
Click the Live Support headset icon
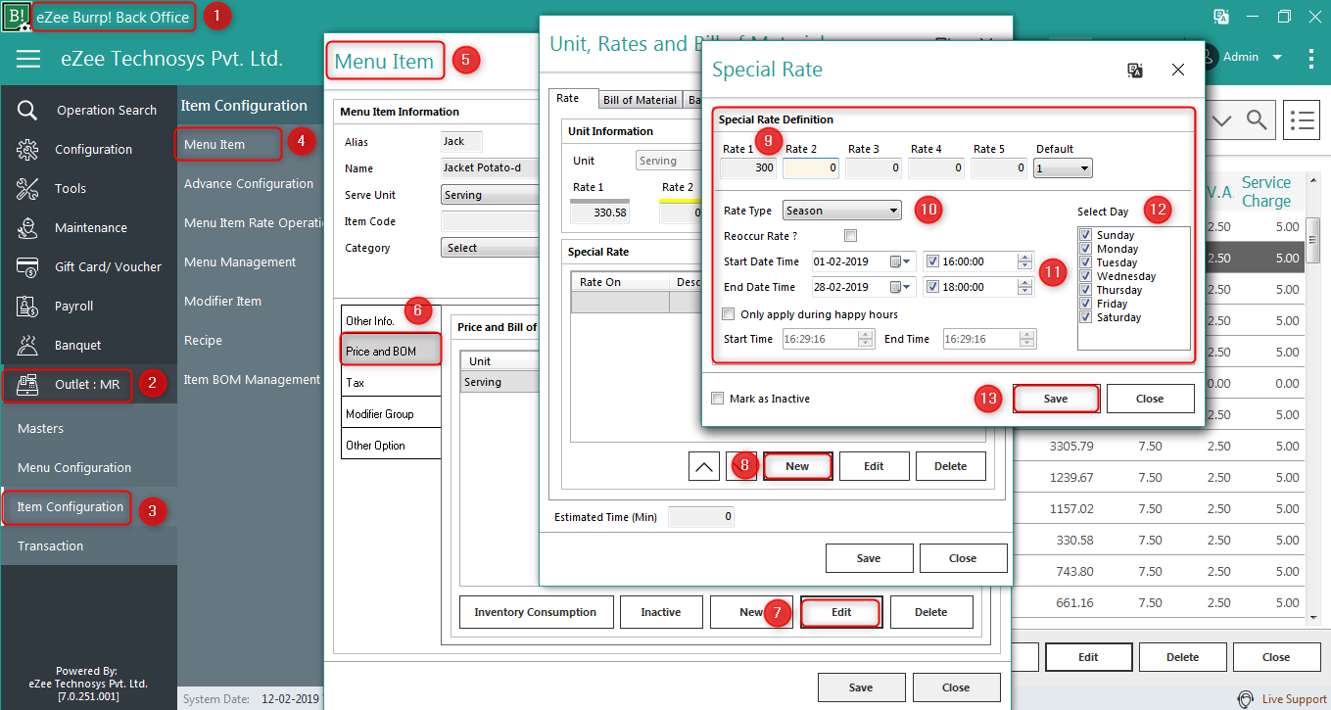click(x=1246, y=699)
